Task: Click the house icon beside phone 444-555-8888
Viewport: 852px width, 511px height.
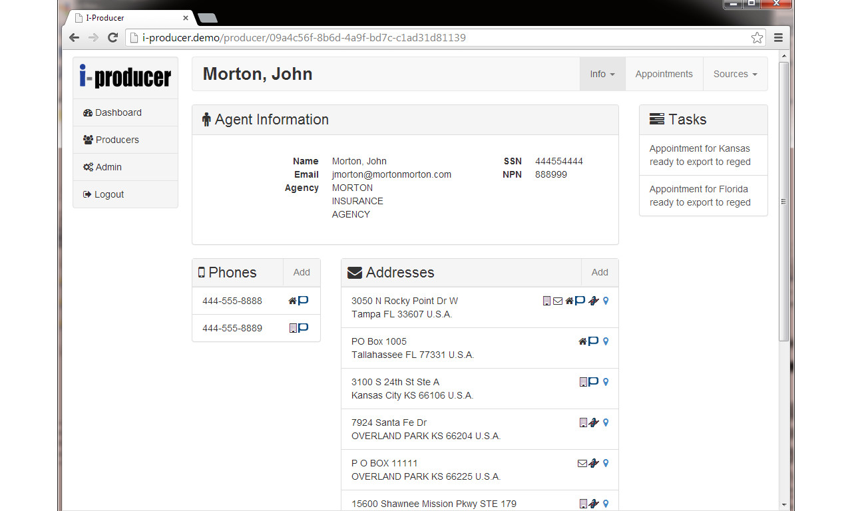Action: pos(292,301)
